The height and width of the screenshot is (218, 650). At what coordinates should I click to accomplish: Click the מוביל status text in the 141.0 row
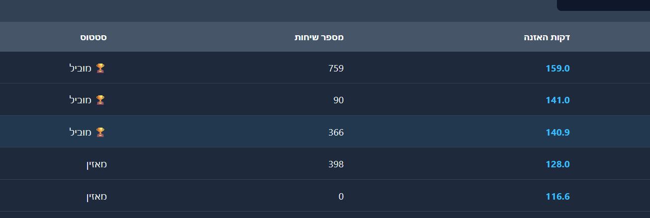click(80, 100)
